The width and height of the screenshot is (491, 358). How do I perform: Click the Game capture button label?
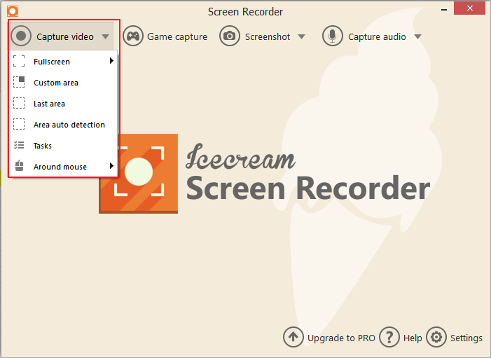(177, 36)
